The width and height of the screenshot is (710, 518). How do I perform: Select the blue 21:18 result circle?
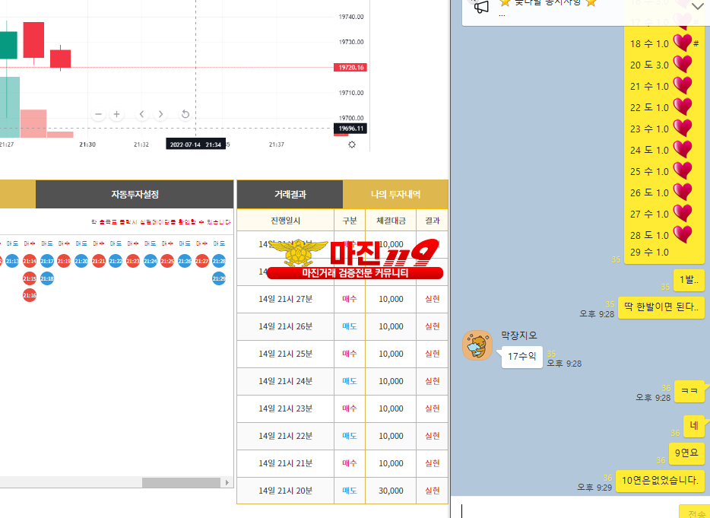click(x=47, y=278)
